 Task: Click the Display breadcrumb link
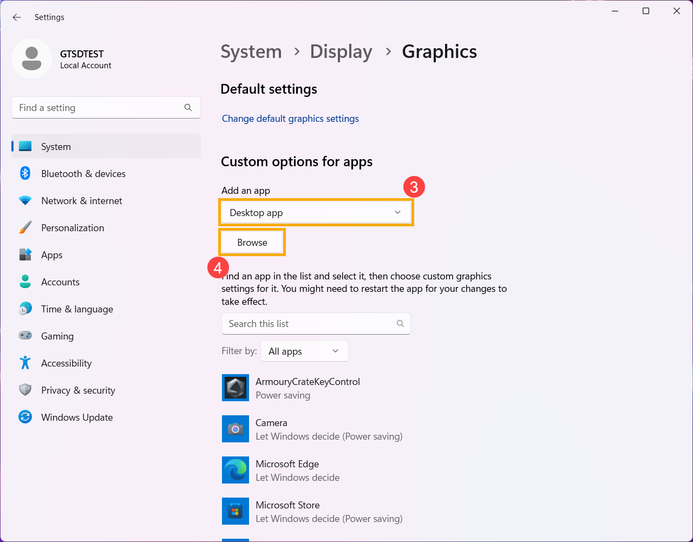pyautogui.click(x=341, y=52)
